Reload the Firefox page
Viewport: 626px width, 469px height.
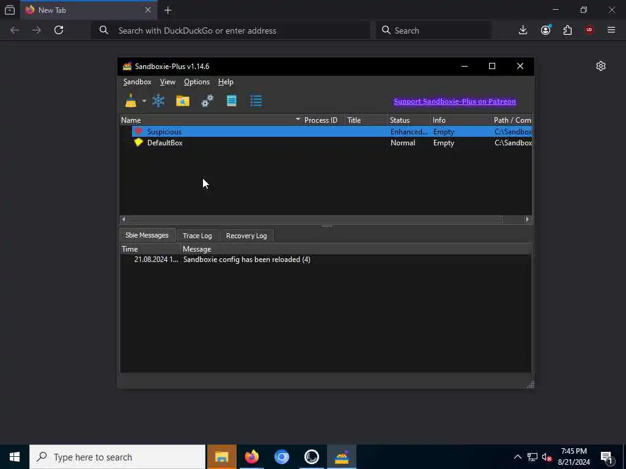pos(59,30)
